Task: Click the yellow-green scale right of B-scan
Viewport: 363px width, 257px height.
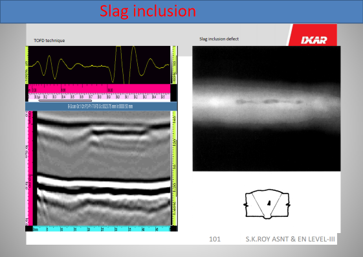Action: [x=174, y=168]
